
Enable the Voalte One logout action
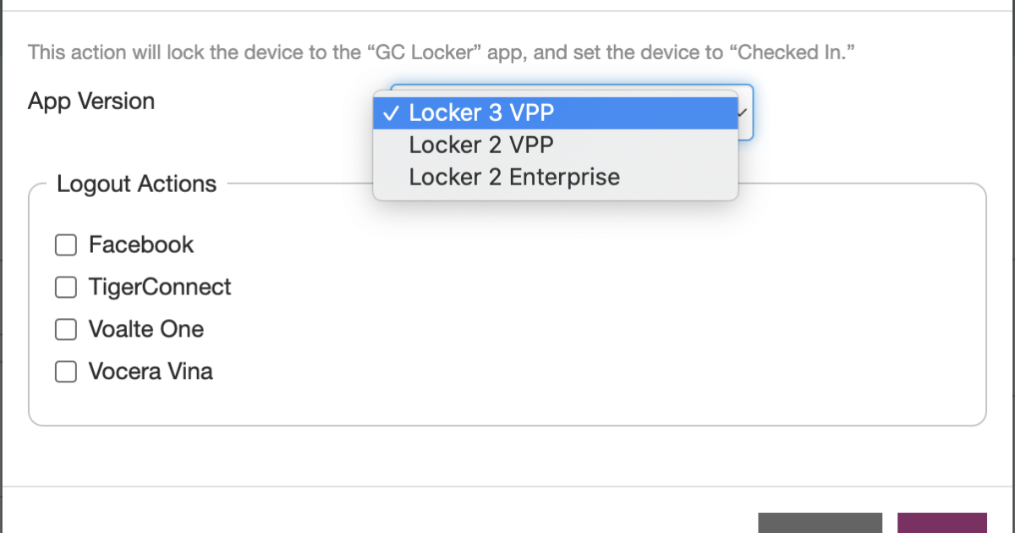click(65, 329)
